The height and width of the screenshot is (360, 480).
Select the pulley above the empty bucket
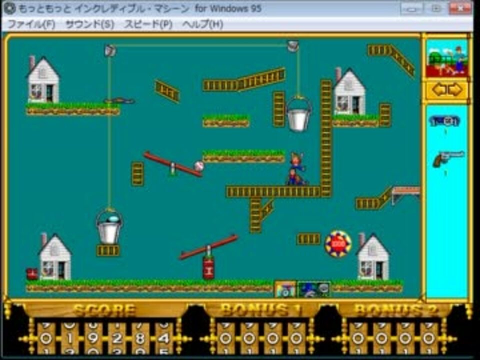(293, 46)
